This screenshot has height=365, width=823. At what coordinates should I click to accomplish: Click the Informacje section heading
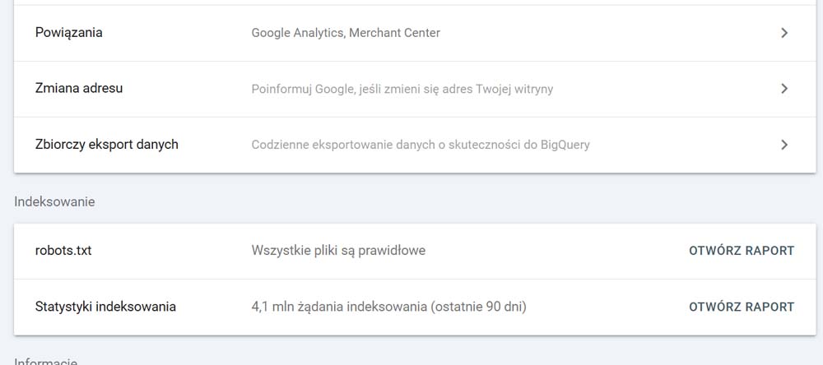45,362
